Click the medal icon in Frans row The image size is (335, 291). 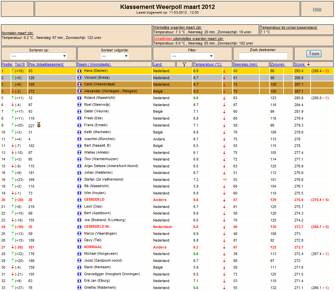[39, 125]
